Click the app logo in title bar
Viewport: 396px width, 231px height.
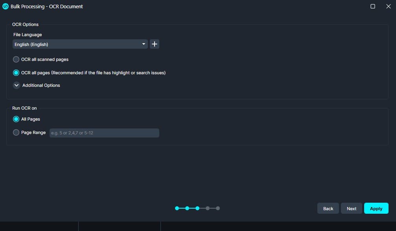point(6,6)
